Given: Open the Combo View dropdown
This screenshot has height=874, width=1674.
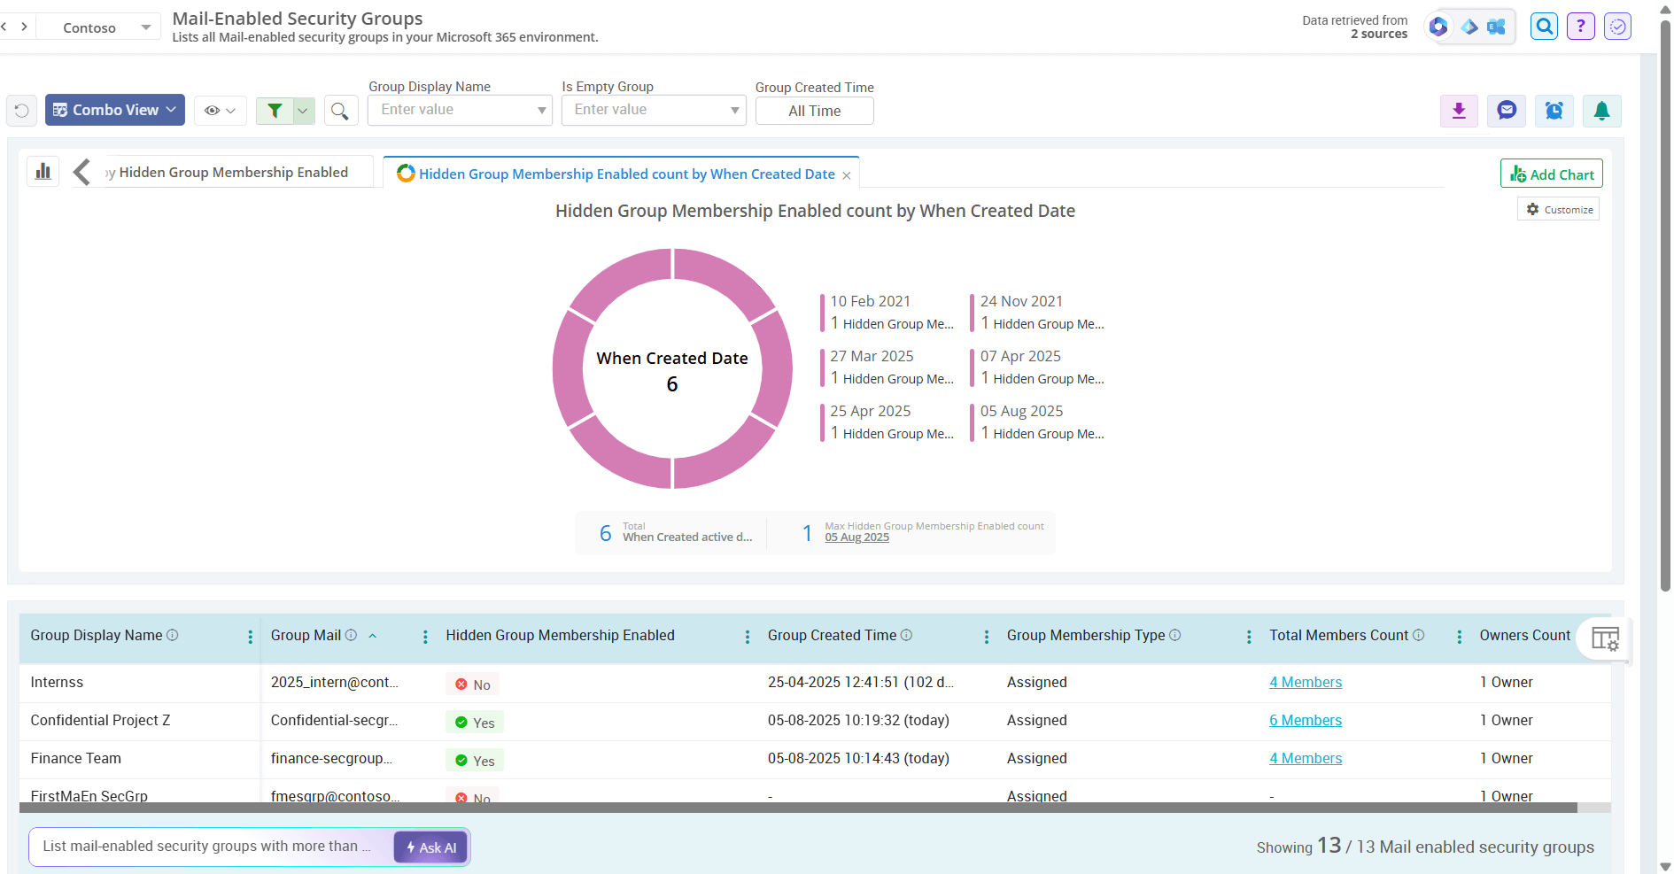Looking at the screenshot, I should (x=115, y=110).
